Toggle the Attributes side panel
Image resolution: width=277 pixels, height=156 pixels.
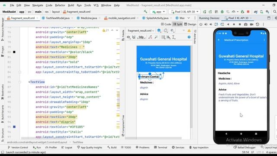click(195, 37)
